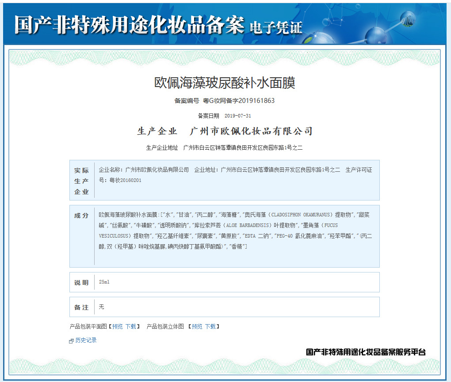Click the icon beside 历史记录
The image size is (451, 382).
pyautogui.click(x=72, y=341)
